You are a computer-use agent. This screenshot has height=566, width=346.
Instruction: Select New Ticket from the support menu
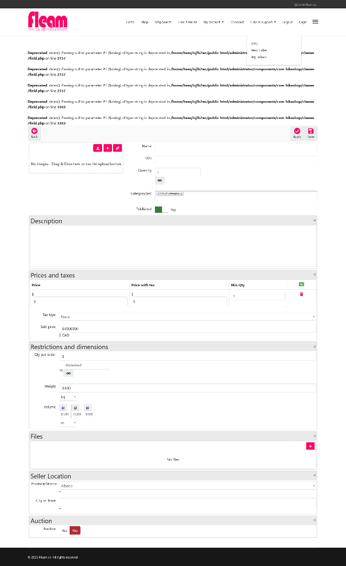pyautogui.click(x=259, y=50)
